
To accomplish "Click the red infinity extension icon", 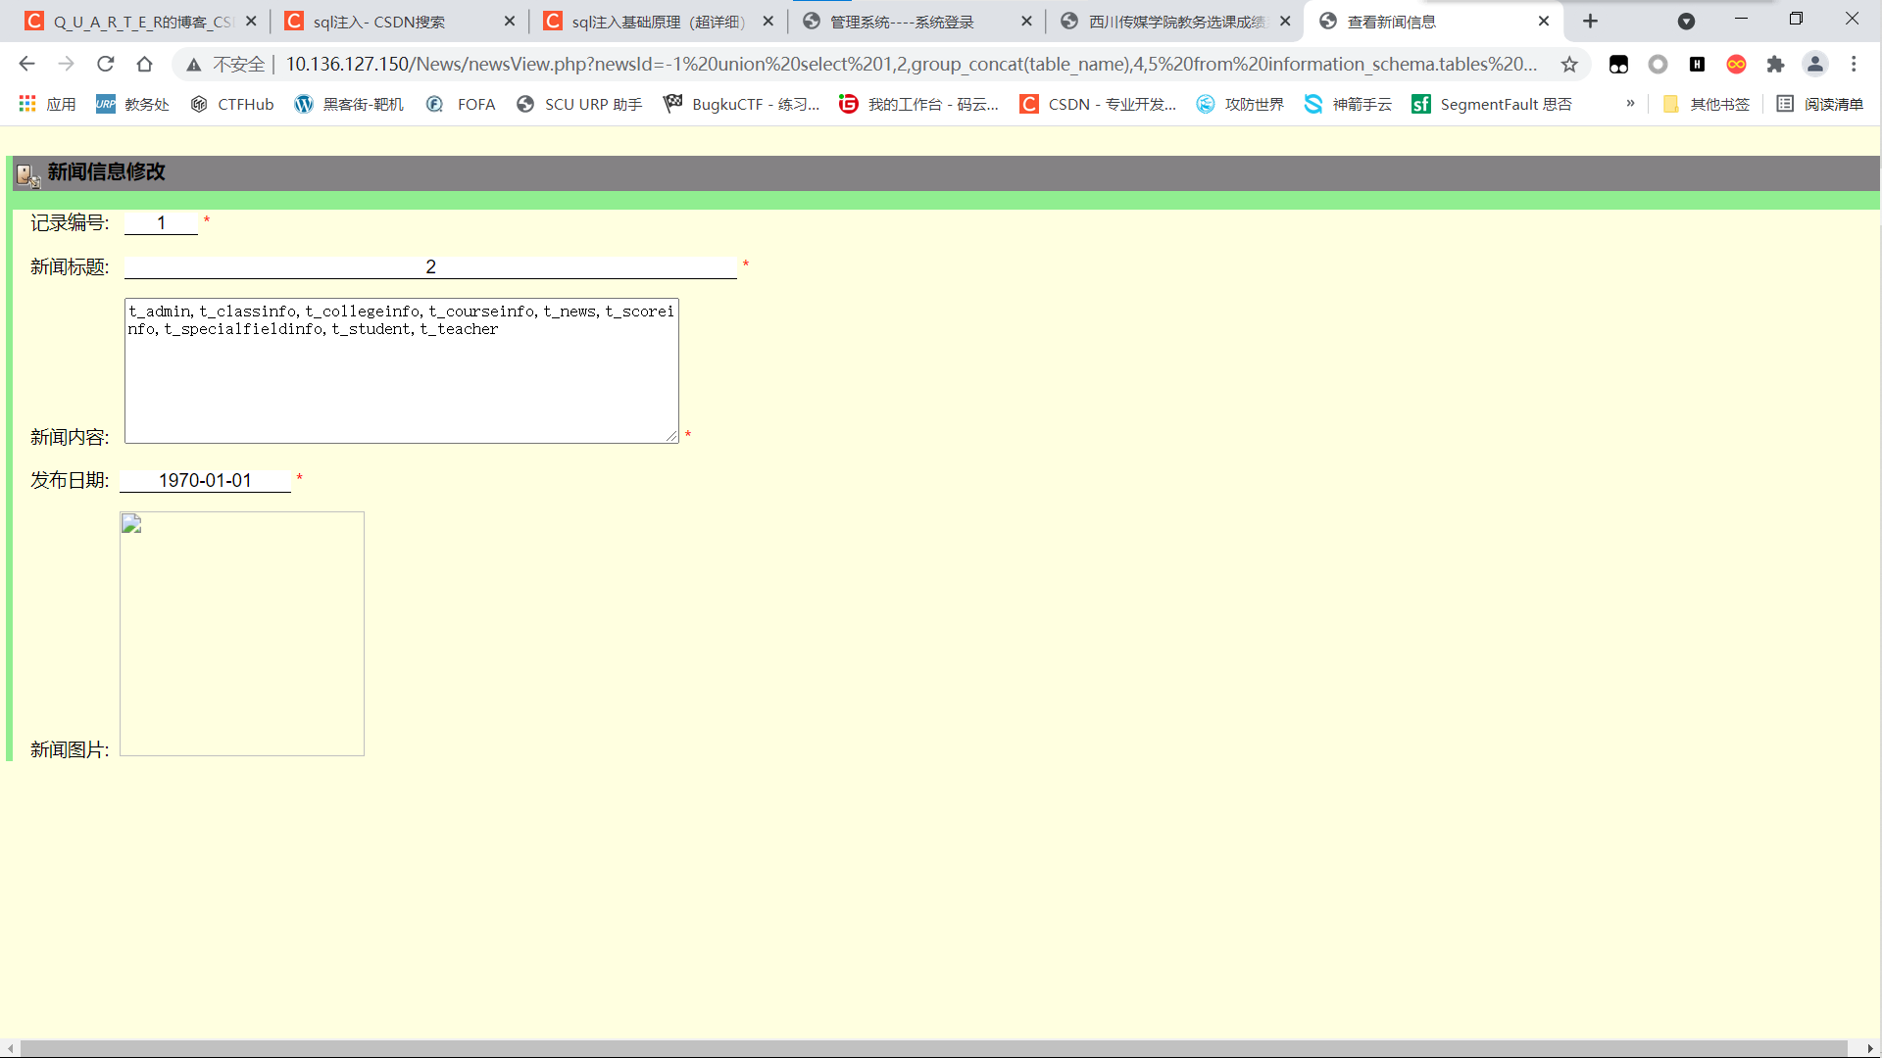I will pos(1736,64).
